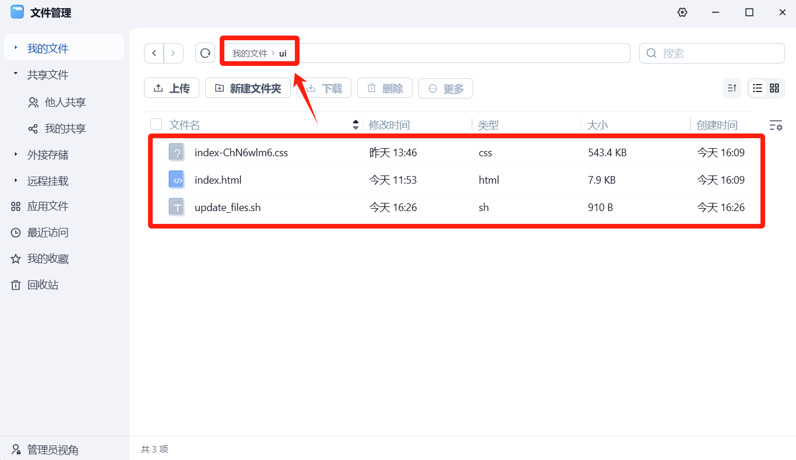The image size is (796, 460).
Task: Expand the 远程挂载 tree item
Action: coord(16,181)
